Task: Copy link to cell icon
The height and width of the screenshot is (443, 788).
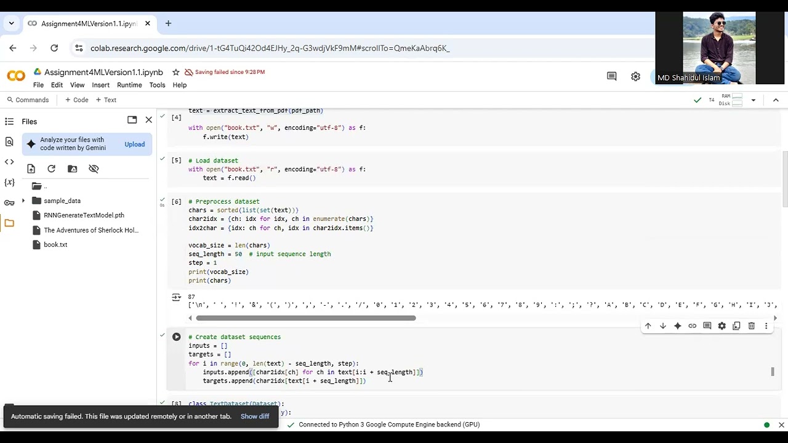Action: pyautogui.click(x=692, y=326)
